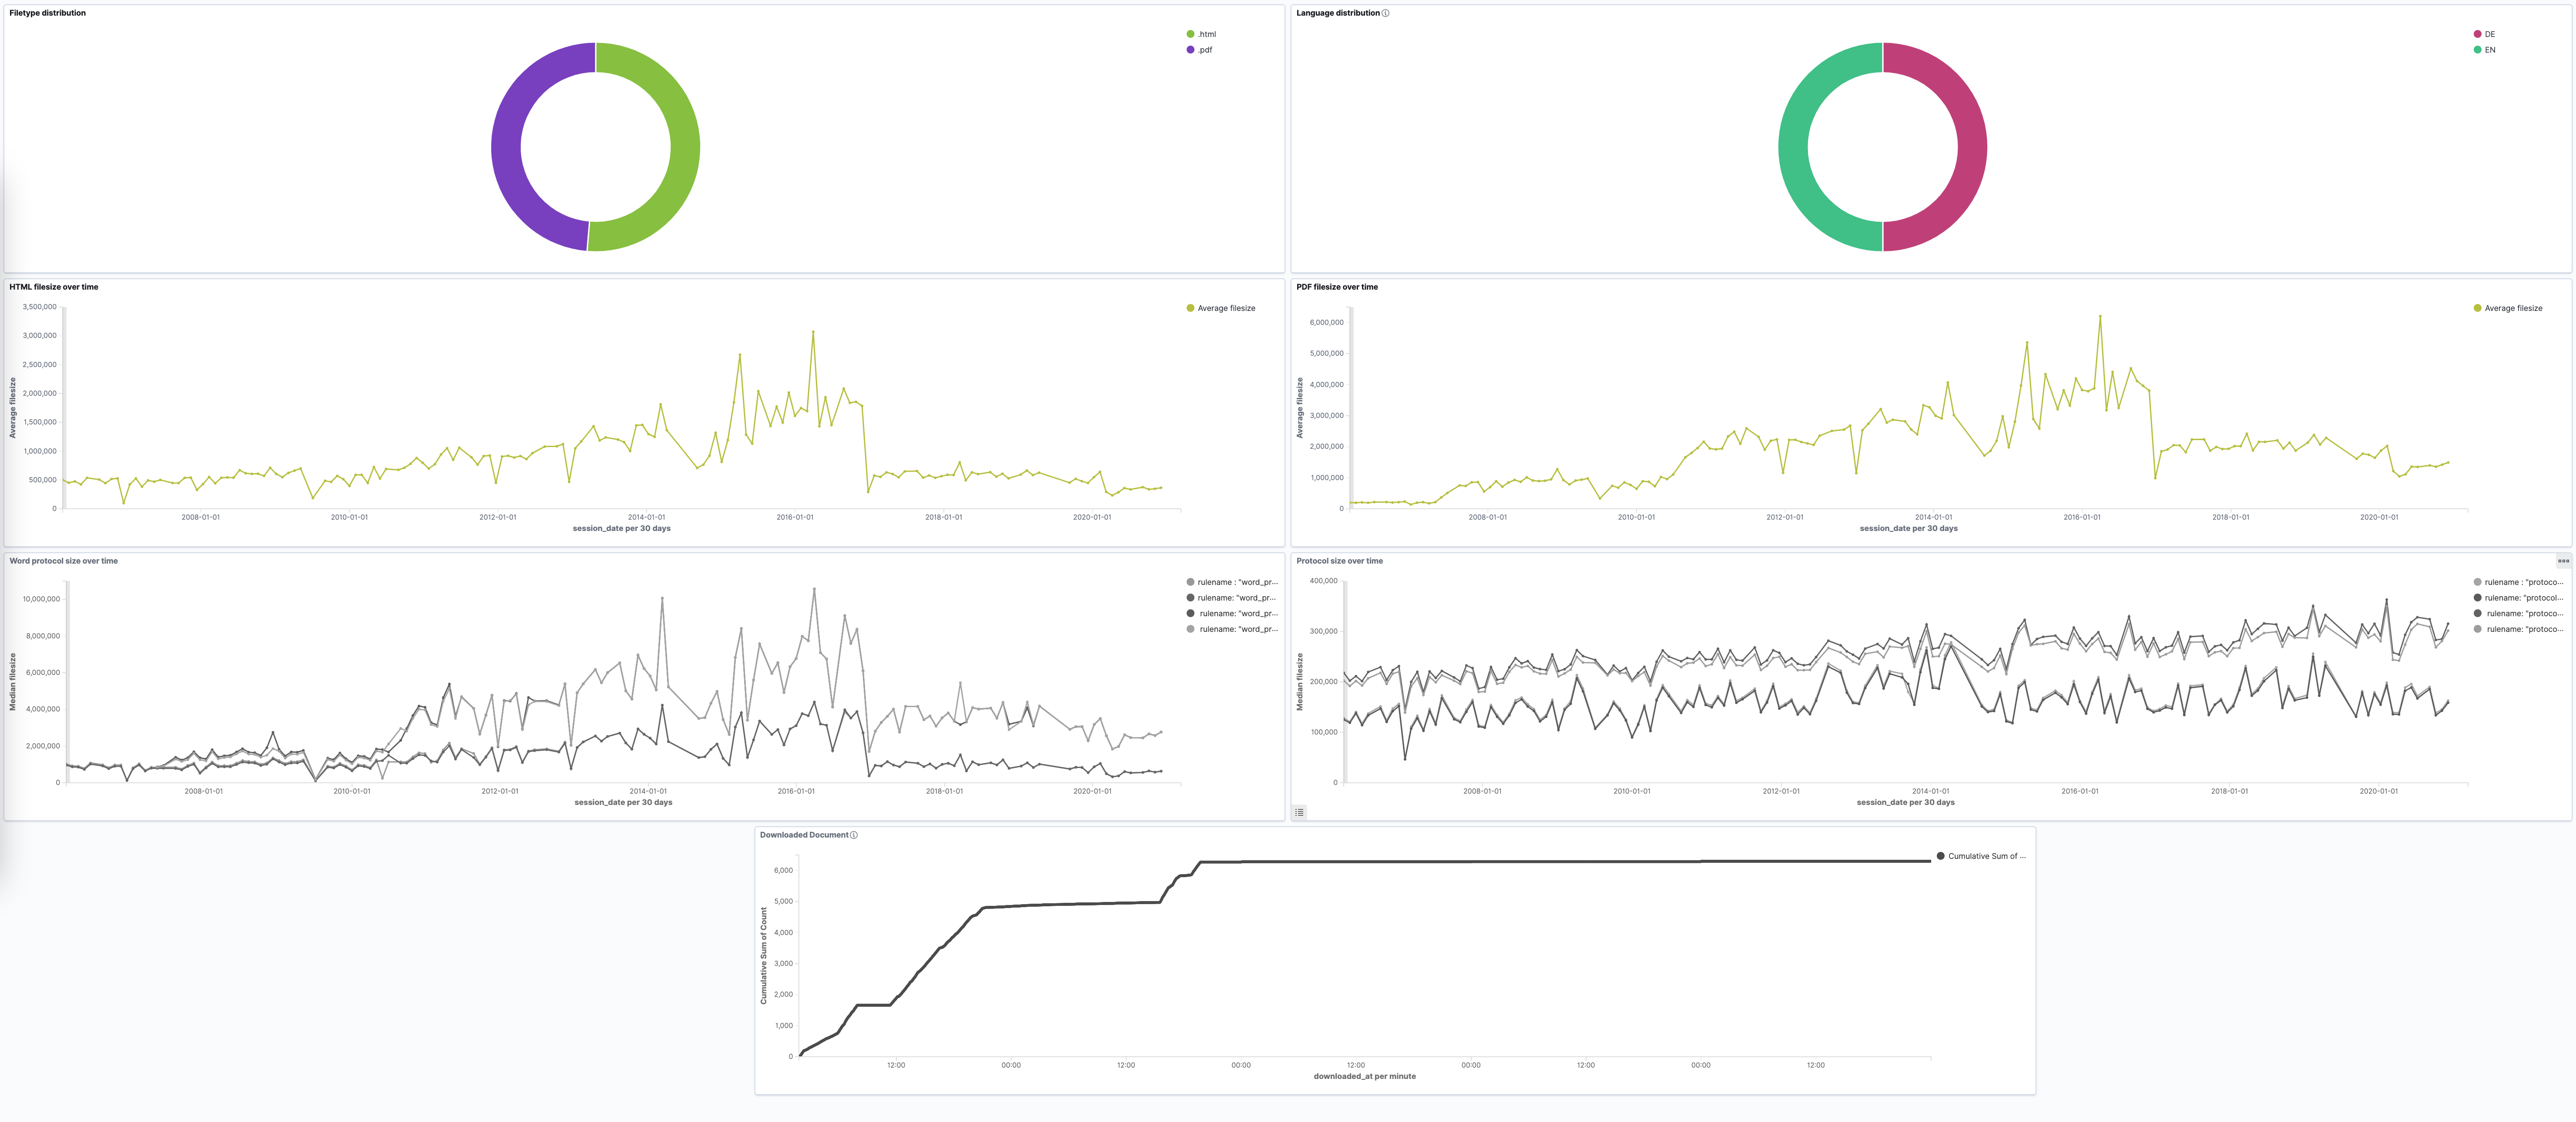Click 'rulename :' legend entry in Word protocol panel

1232,582
